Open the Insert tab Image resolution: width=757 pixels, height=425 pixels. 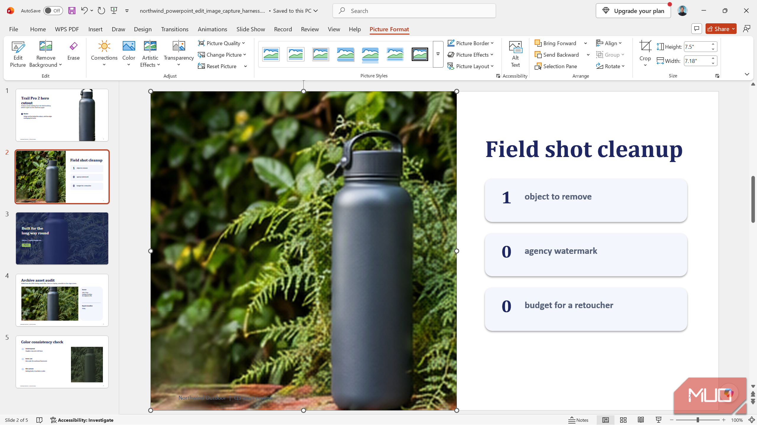coord(95,29)
